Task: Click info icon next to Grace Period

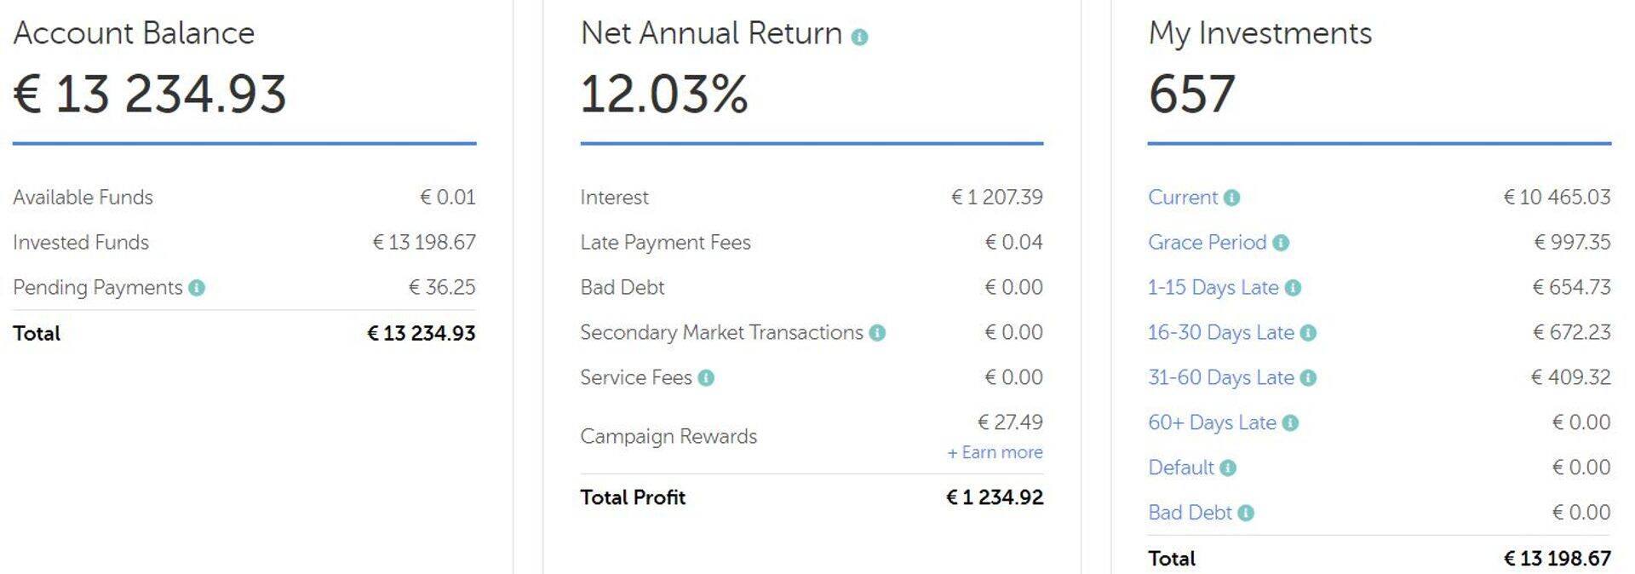Action: pos(1281,244)
